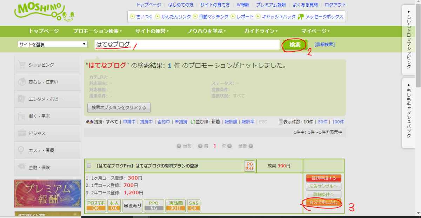421x218 pixels.
Task: Open サイトの育て方 link
Action: click(215, 5)
